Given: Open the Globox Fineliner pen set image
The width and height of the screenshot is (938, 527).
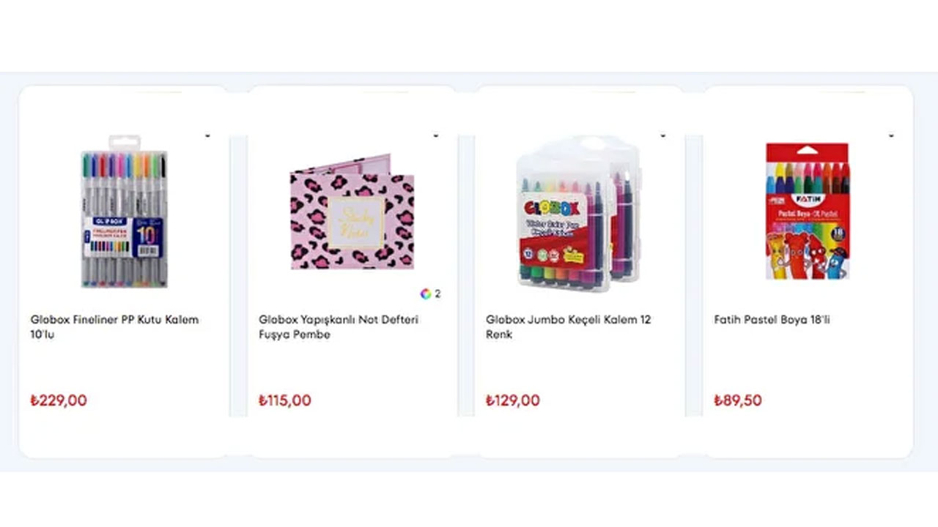Looking at the screenshot, I should [x=124, y=211].
